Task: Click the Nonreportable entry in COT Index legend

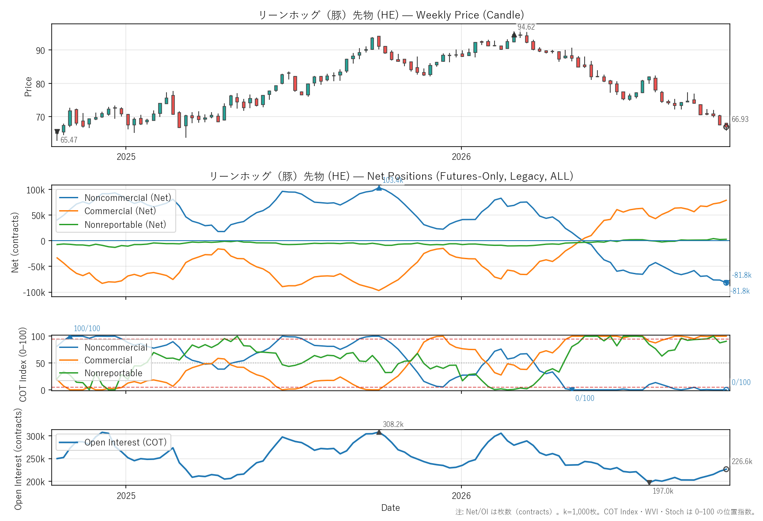Action: pos(101,373)
